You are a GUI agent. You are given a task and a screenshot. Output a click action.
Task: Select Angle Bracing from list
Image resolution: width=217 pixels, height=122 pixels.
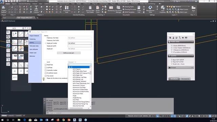[x=77, y=98]
